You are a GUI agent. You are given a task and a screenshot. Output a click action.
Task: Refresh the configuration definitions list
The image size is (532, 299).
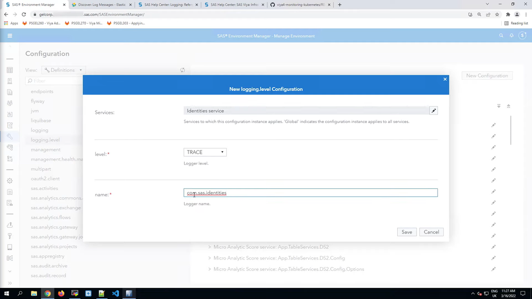pyautogui.click(x=183, y=70)
